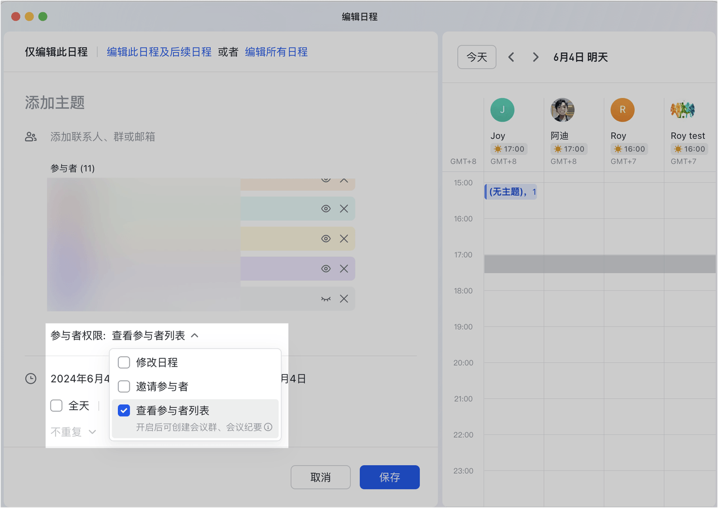Maximize the window with the green button
Image resolution: width=718 pixels, height=508 pixels.
click(43, 17)
